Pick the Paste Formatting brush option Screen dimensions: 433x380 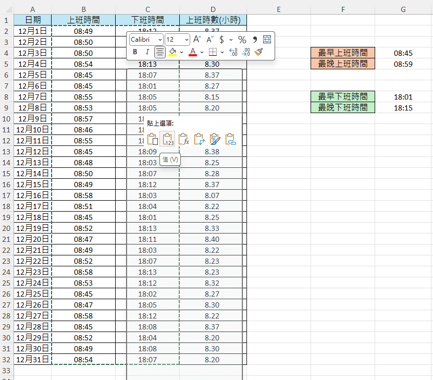215,139
